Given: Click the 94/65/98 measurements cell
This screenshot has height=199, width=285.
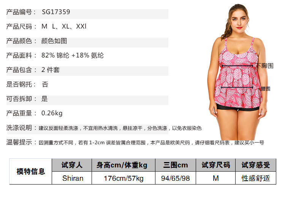Looking at the screenshot, I should [176, 178].
